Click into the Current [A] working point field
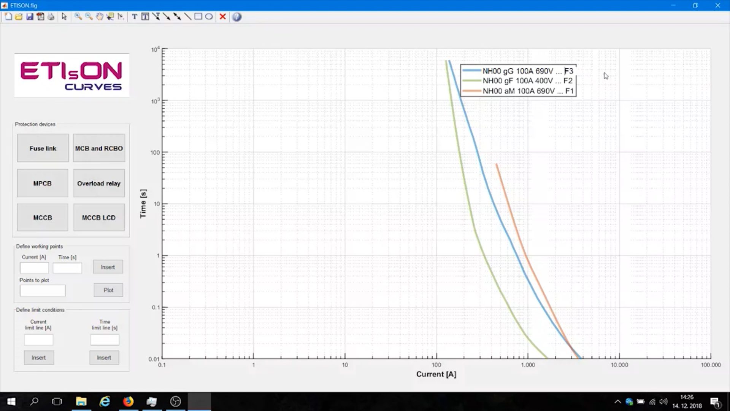 [x=34, y=268]
